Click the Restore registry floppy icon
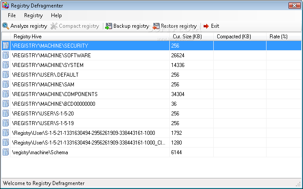This screenshot has width=303, height=189. [156, 26]
